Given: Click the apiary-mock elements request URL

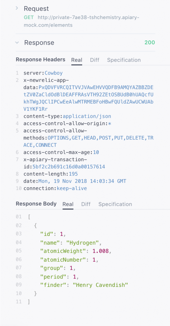Looking at the screenshot, I should click(81, 21).
